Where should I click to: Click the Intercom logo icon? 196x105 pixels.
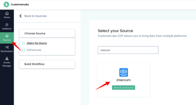pyautogui.click(x=124, y=72)
